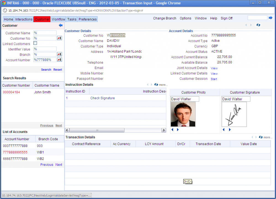
Task: Go to next Transaction Details page arrow
Action: pos(256,137)
